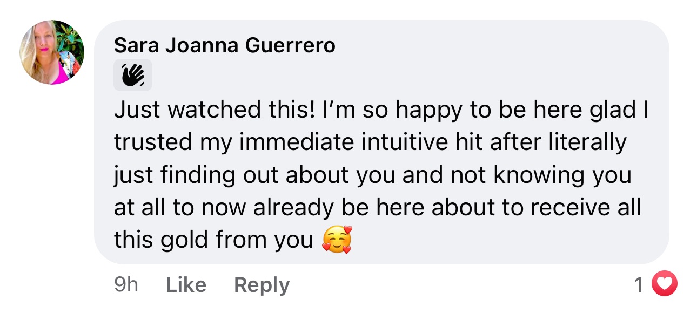Click the smiling face with hearts emoji

coord(337,240)
